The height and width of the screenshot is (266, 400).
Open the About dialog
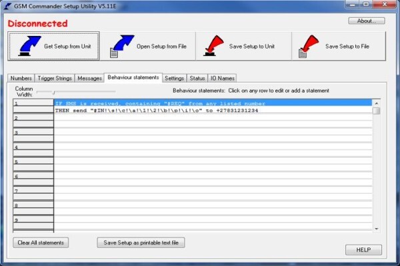[x=367, y=21]
